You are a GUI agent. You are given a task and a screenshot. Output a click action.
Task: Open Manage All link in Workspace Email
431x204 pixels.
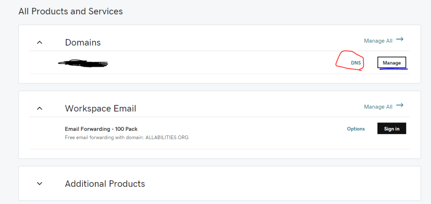[378, 107]
